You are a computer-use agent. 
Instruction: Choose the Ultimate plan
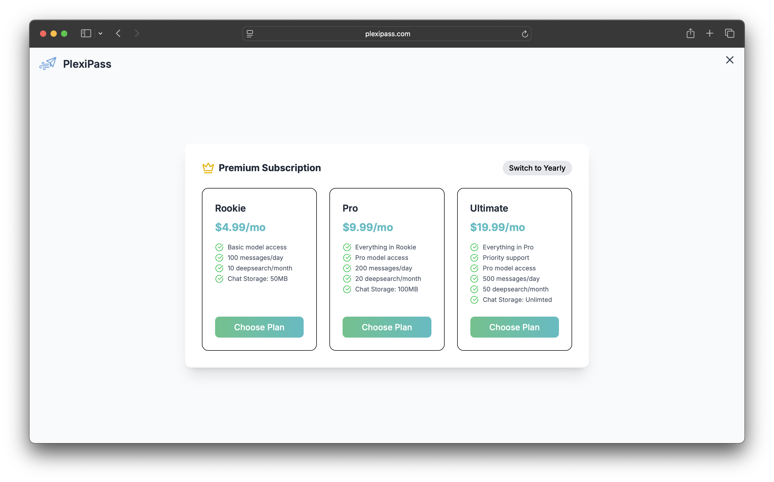[514, 327]
